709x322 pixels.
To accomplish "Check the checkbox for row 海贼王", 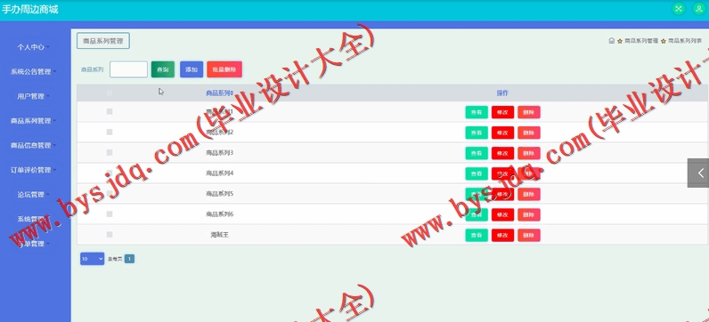I will pyautogui.click(x=110, y=235).
